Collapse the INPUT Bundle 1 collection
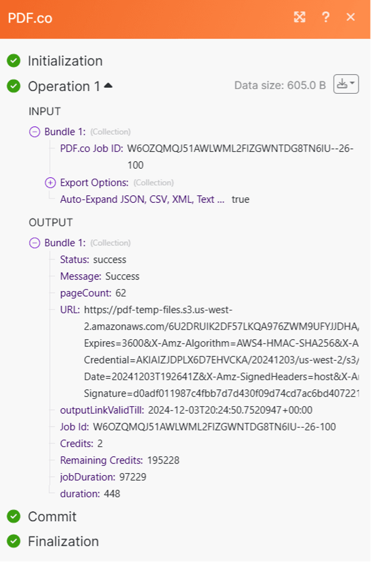 34,132
